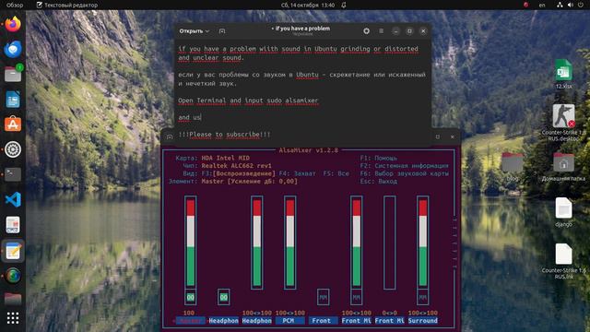Open network status icon in top bar

(x=560, y=5)
